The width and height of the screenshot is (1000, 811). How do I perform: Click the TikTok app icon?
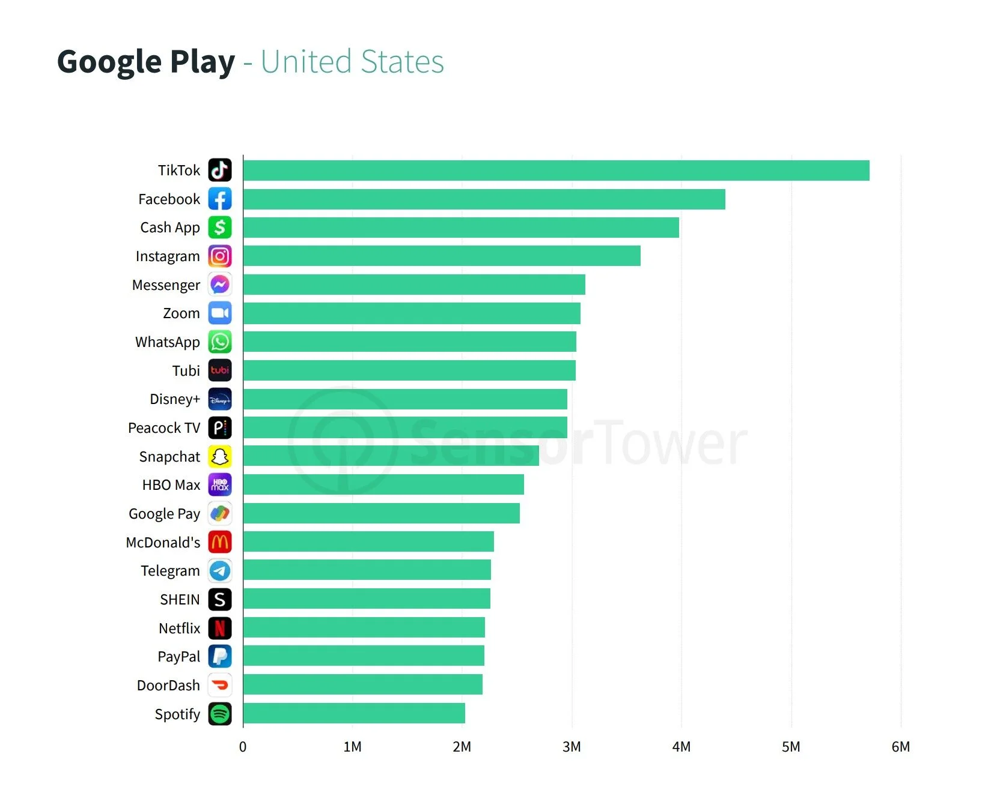coord(220,170)
